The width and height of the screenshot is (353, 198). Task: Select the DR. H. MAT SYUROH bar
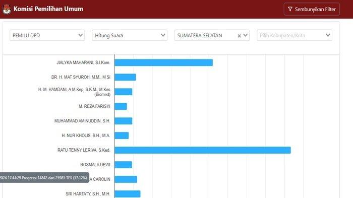click(x=125, y=77)
